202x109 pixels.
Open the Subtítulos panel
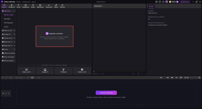point(26,6)
